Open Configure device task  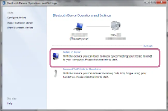(x=17, y=18)
